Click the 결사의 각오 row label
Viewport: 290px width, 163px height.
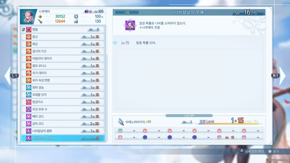tap(39, 51)
